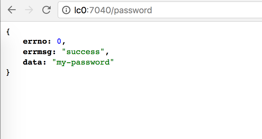This screenshot has width=262, height=139.
Task: Click the green "success" string value
Action: click(x=83, y=52)
